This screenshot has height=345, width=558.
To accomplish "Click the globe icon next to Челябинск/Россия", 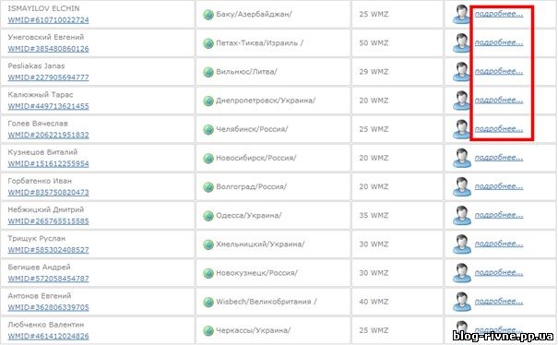I will (208, 129).
